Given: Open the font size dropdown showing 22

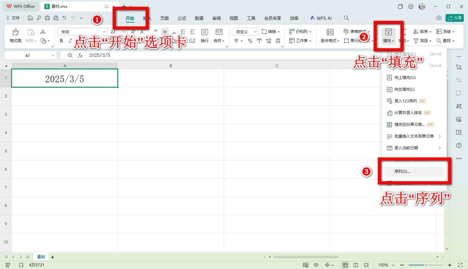Looking at the screenshot, I should pyautogui.click(x=124, y=32).
